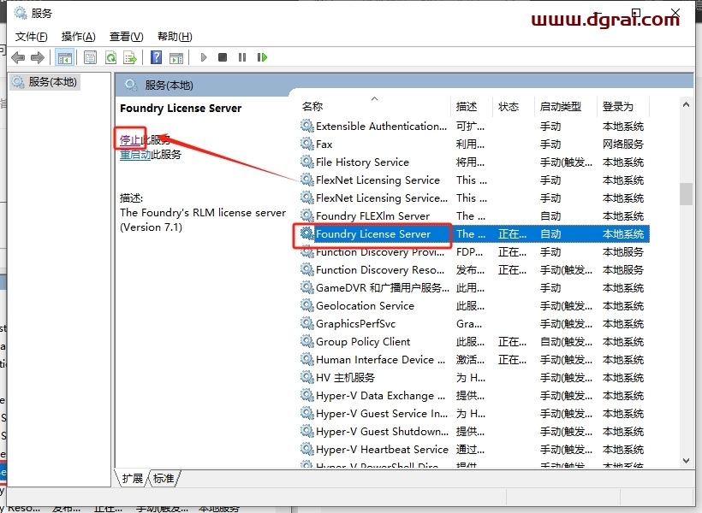
Task: Click the Export List toolbar icon
Action: pos(130,57)
